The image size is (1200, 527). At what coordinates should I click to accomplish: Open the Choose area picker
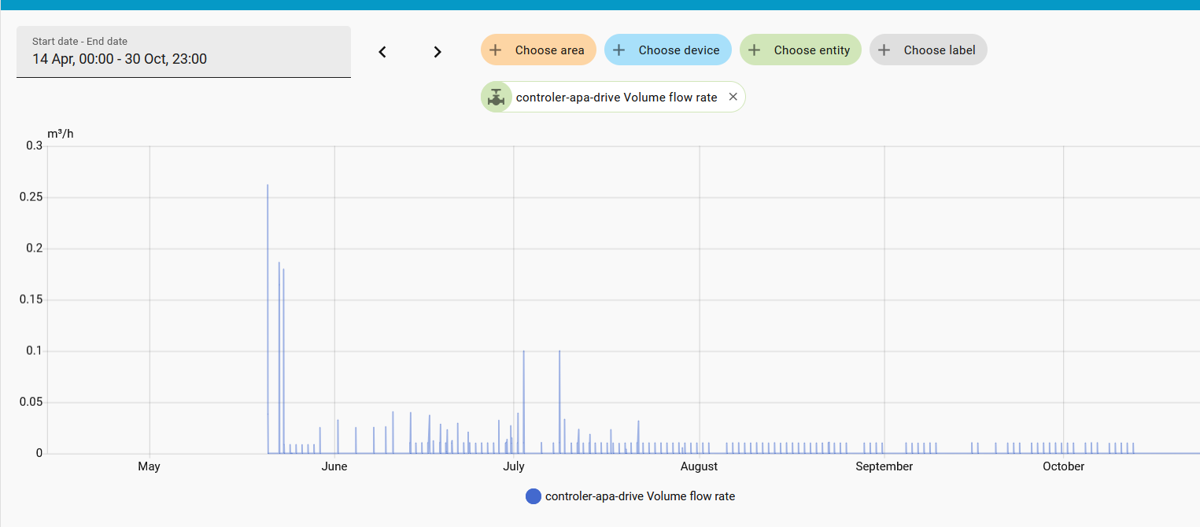pos(549,50)
